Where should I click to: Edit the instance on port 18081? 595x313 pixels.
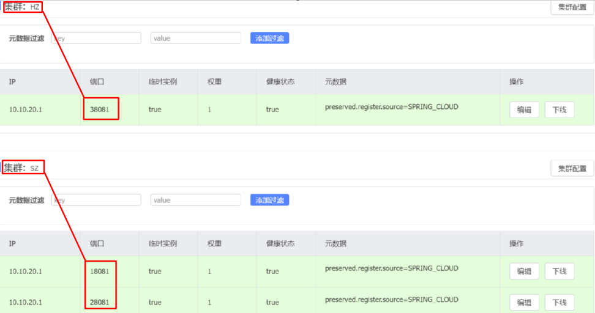click(x=524, y=271)
